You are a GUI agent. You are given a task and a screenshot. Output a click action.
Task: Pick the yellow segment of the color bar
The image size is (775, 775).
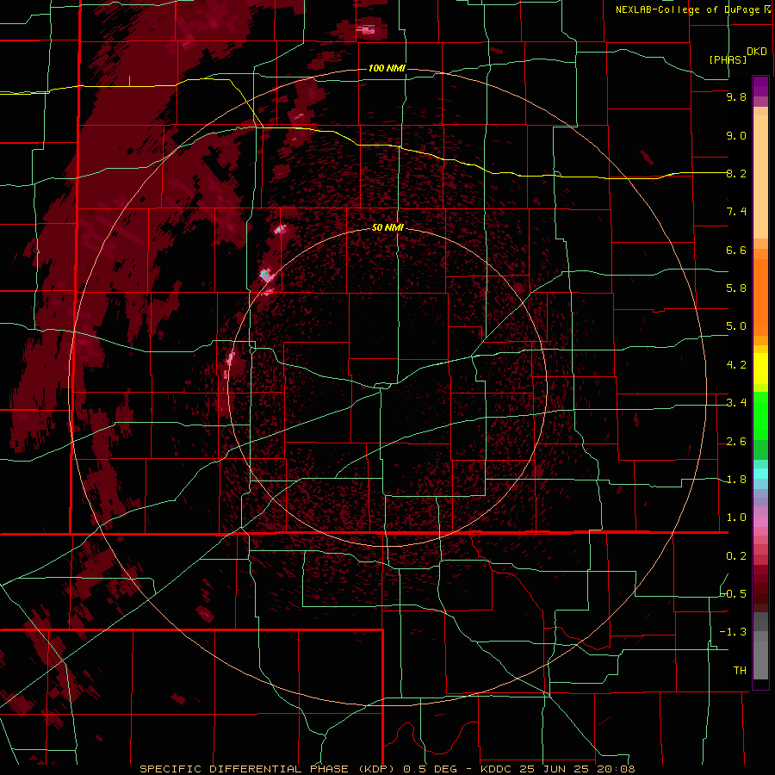(760, 368)
